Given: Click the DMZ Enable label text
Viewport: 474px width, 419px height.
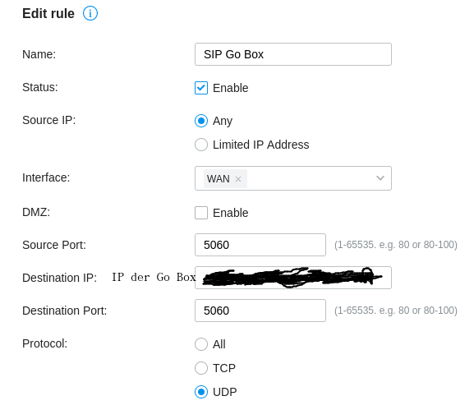Looking at the screenshot, I should click(x=230, y=213).
